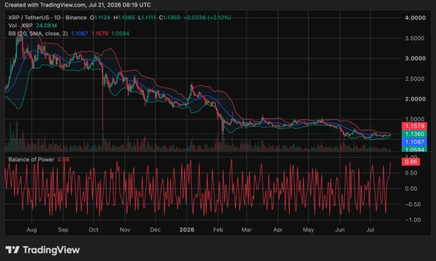Select the 'XRP / TetherUS · 1D · Binance' title

click(x=47, y=17)
